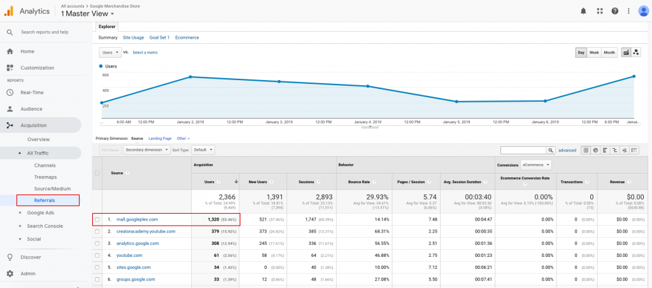Open the Treemaps report in sidebar
652x288 pixels.
45,177
